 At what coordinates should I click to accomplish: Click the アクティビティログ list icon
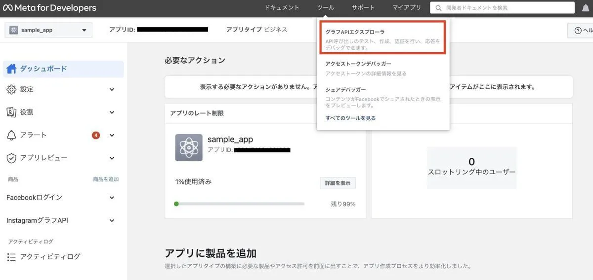pos(12,257)
